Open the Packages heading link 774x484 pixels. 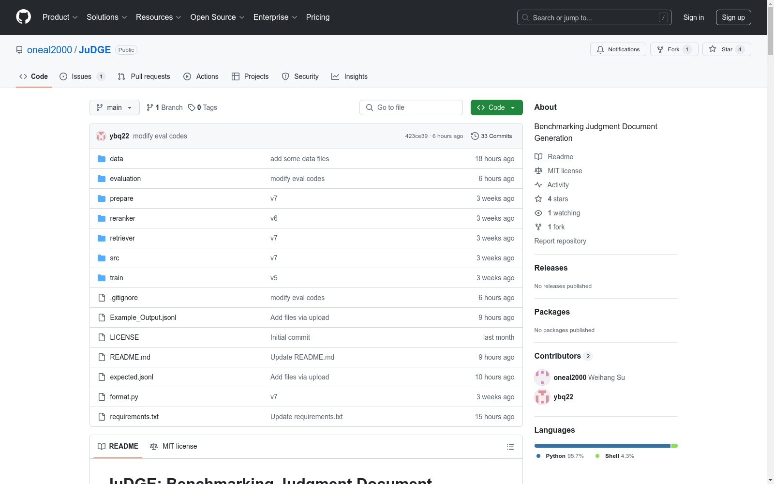tap(552, 312)
